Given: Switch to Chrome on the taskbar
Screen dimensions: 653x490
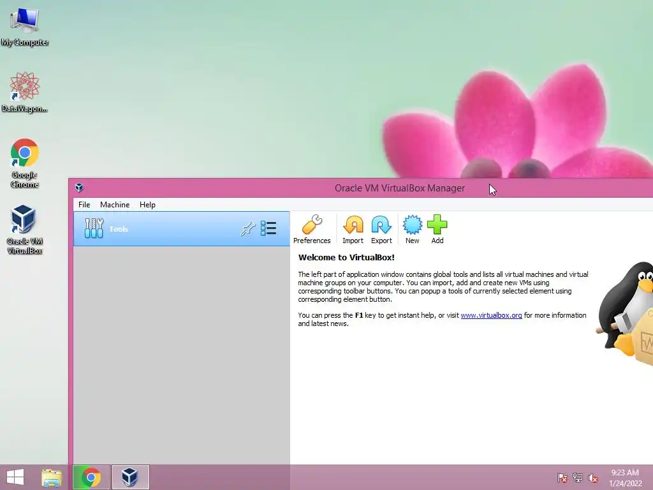Looking at the screenshot, I should [91, 477].
